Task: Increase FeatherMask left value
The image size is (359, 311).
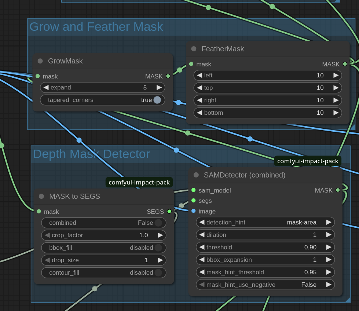Action: pyautogui.click(x=336, y=75)
